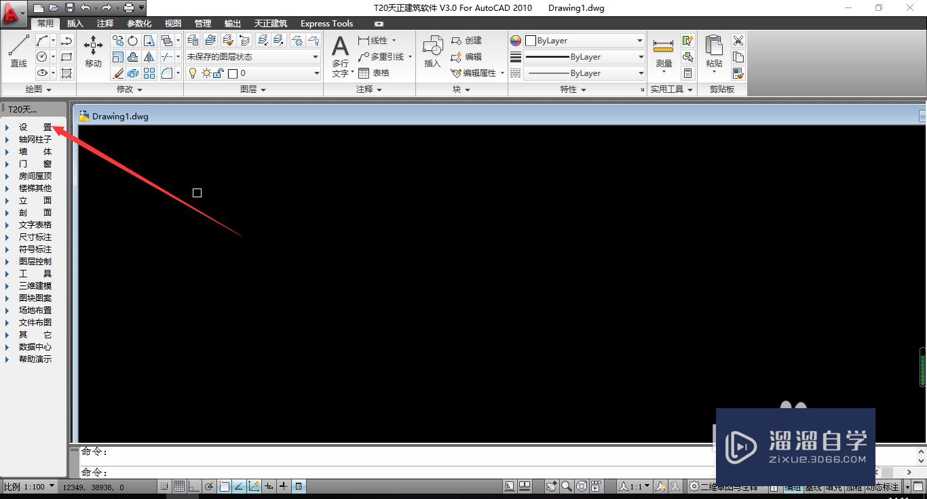Click the Undo arrow icon
This screenshot has height=499, width=927.
click(x=85, y=8)
